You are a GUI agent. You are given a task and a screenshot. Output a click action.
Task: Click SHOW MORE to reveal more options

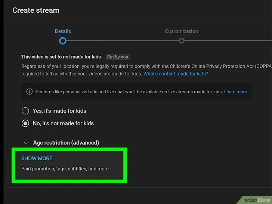[37, 158]
